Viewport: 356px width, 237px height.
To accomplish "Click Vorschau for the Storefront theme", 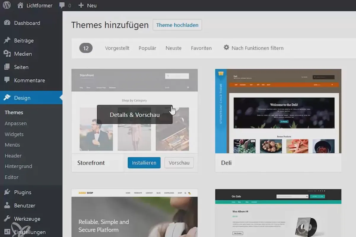I will point(179,163).
